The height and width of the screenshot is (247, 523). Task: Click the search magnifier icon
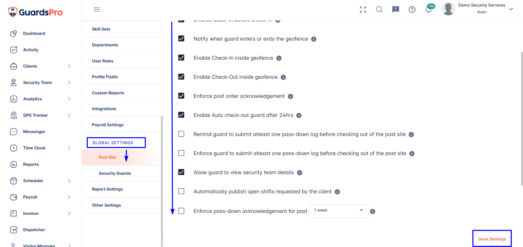(x=379, y=10)
